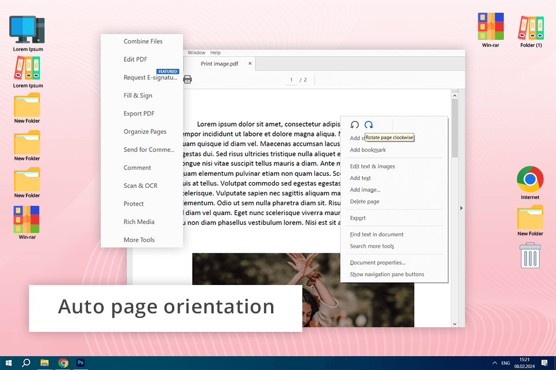Open the Window menu
This screenshot has height=370, width=556.
(196, 53)
